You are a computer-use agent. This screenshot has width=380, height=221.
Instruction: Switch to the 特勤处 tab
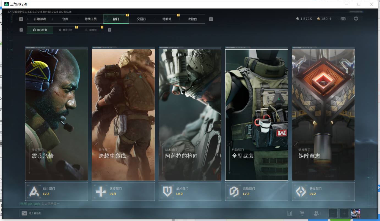click(167, 19)
